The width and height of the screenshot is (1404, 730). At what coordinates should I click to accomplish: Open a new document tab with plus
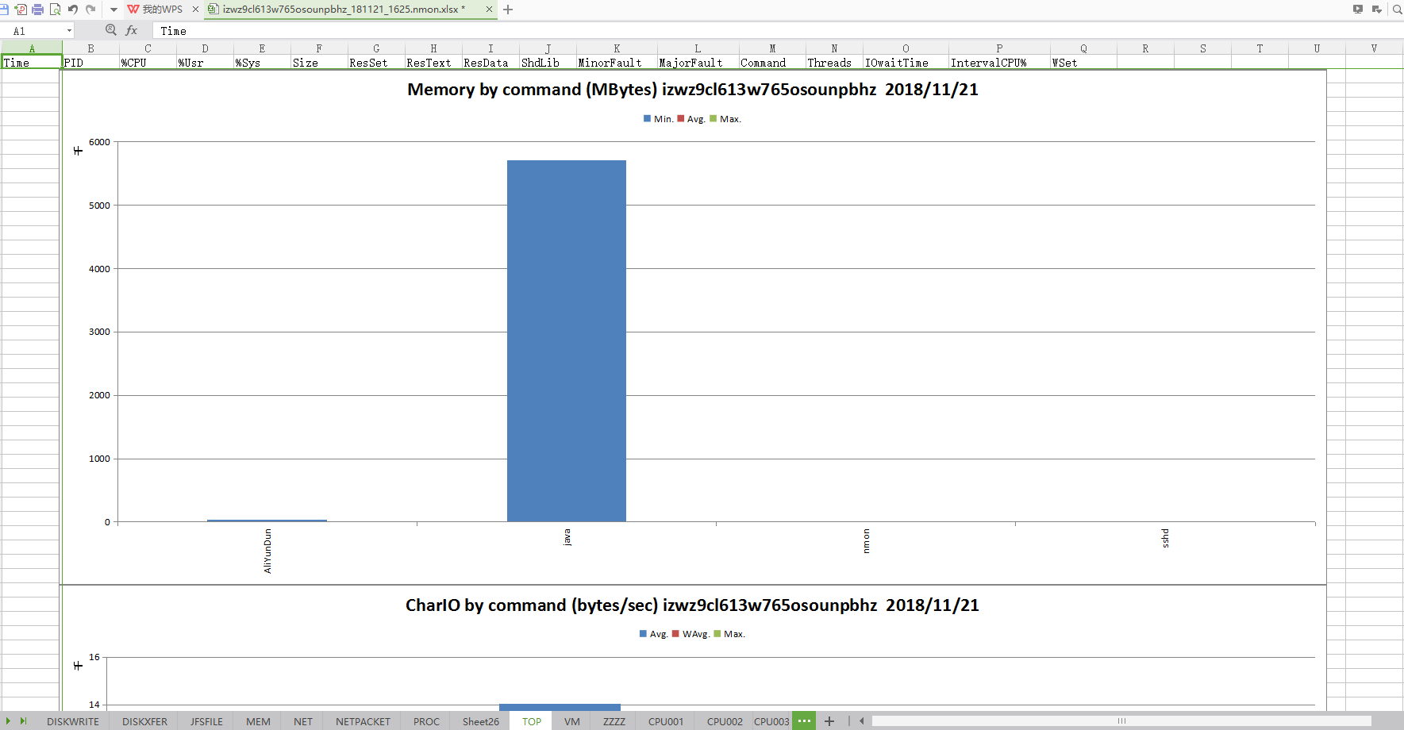point(508,10)
